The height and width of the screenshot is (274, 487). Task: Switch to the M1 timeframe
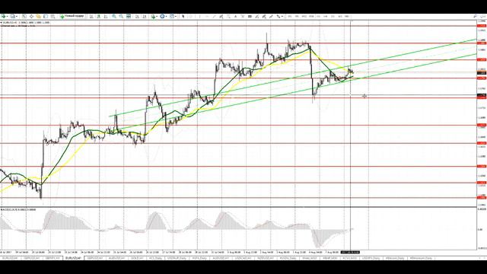289,16
